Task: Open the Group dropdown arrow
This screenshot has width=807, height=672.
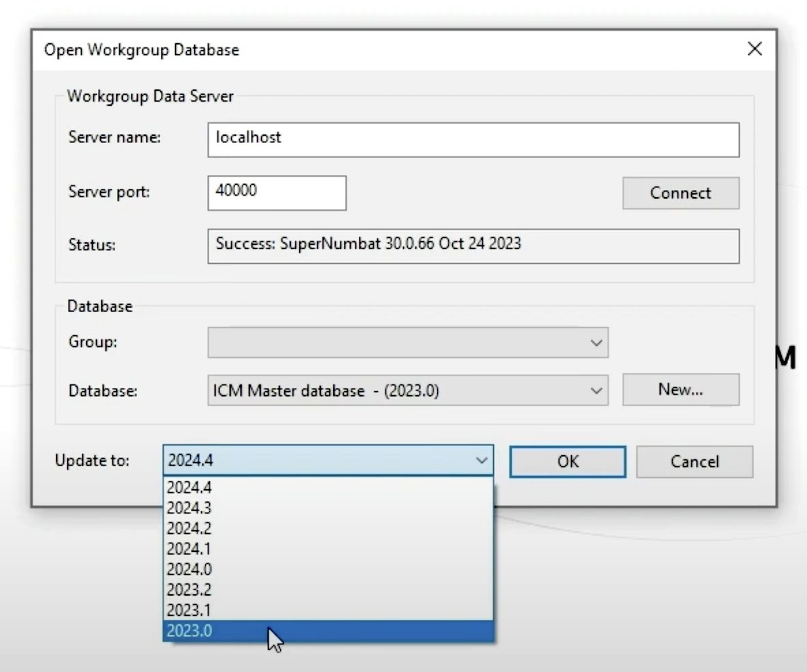Action: (596, 343)
